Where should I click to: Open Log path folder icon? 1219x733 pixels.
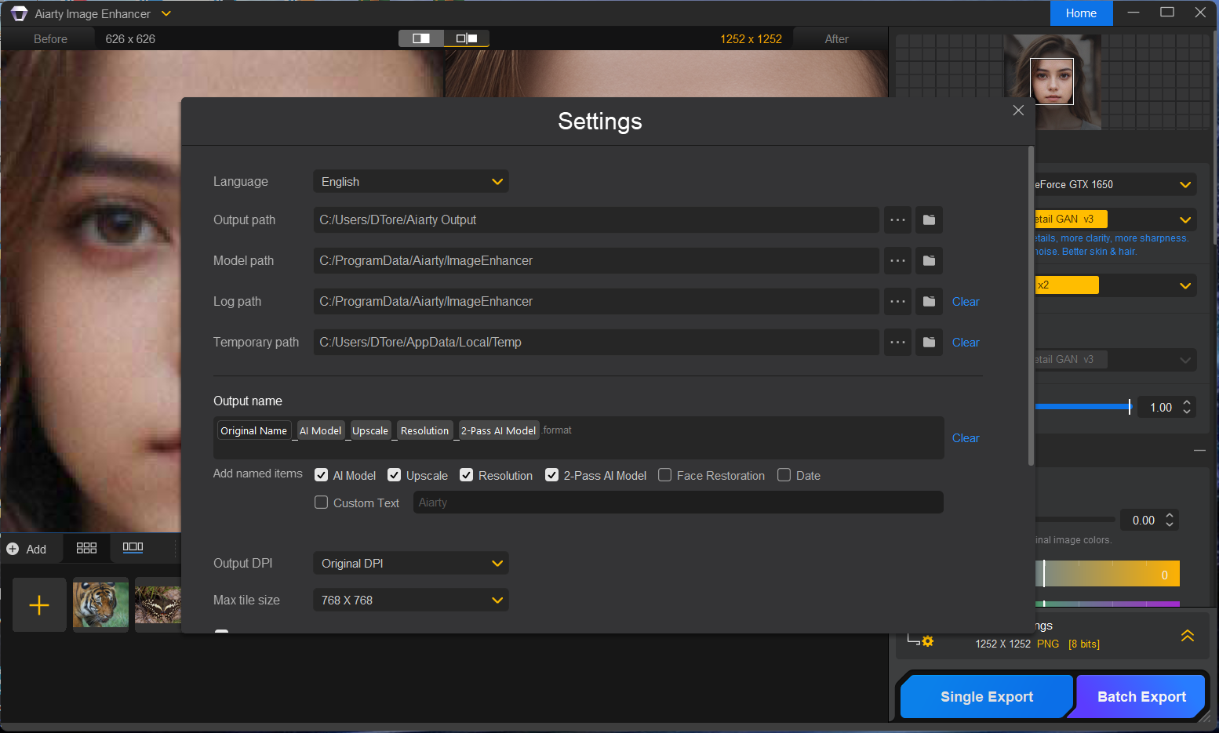click(929, 302)
